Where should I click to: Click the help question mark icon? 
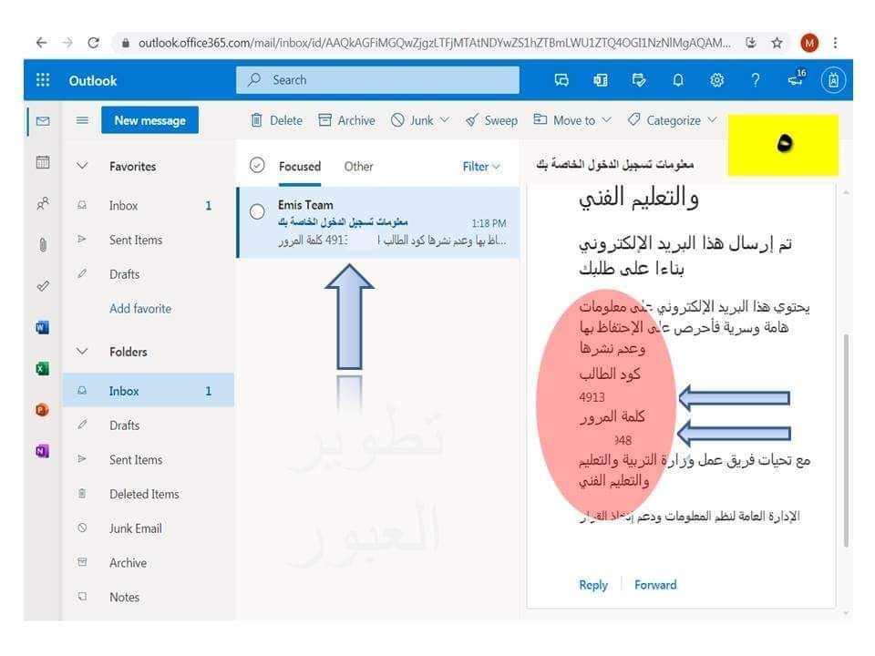tap(756, 80)
